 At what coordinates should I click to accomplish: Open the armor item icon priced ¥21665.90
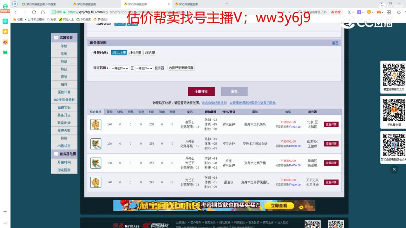(x=95, y=124)
